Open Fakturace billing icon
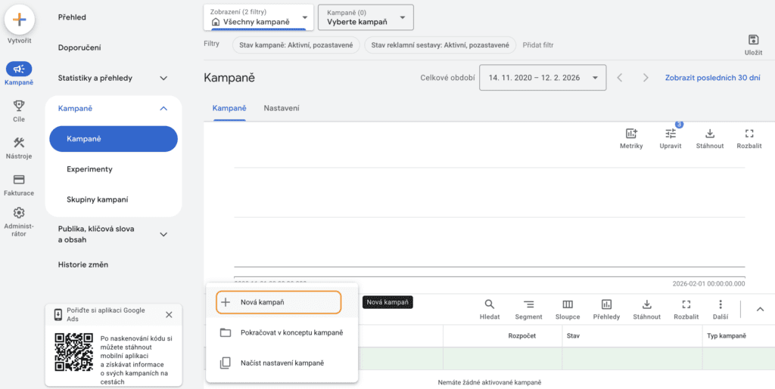The height and width of the screenshot is (389, 775). coord(19,180)
